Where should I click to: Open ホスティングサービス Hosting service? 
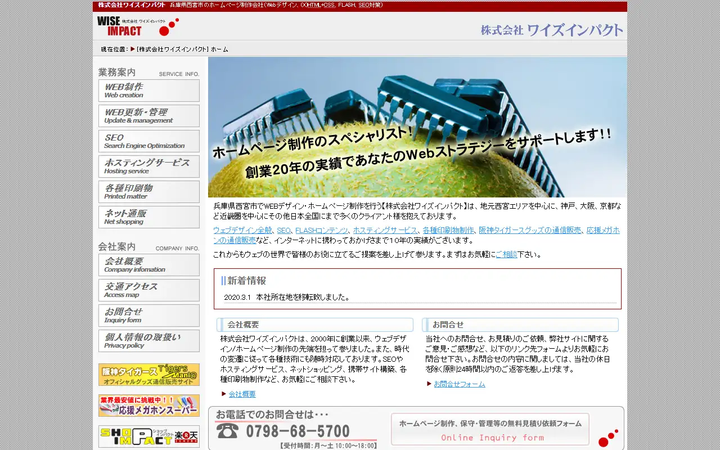[x=149, y=166]
